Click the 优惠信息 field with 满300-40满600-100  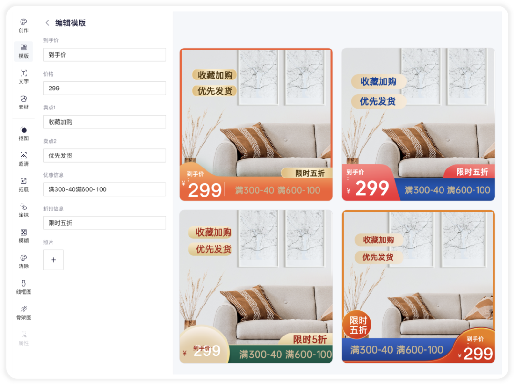tap(105, 189)
